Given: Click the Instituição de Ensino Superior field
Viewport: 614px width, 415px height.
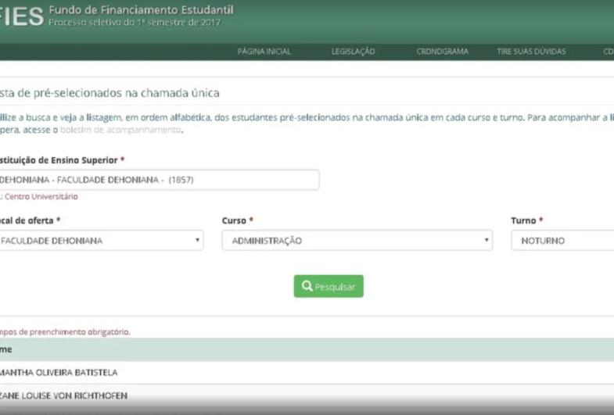Looking at the screenshot, I should 160,180.
